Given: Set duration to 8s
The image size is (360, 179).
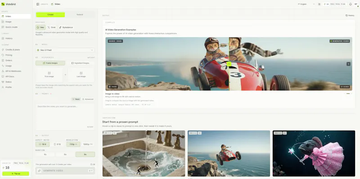Looking at the screenshot, I should tap(85, 154).
